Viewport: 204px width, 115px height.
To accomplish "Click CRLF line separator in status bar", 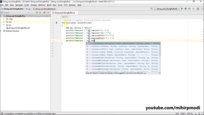I will tap(183, 114).
